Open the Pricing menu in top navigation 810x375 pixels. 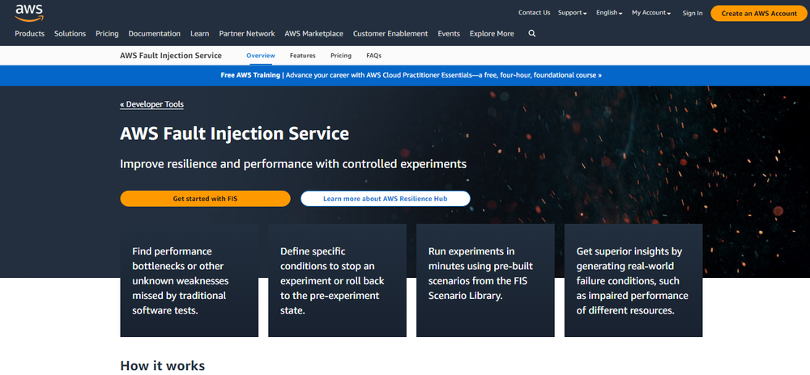[107, 33]
